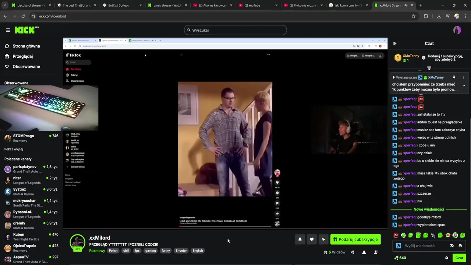Switch to the discokarol Stream browser tab
The image size is (471, 265).
pyautogui.click(x=31, y=5)
